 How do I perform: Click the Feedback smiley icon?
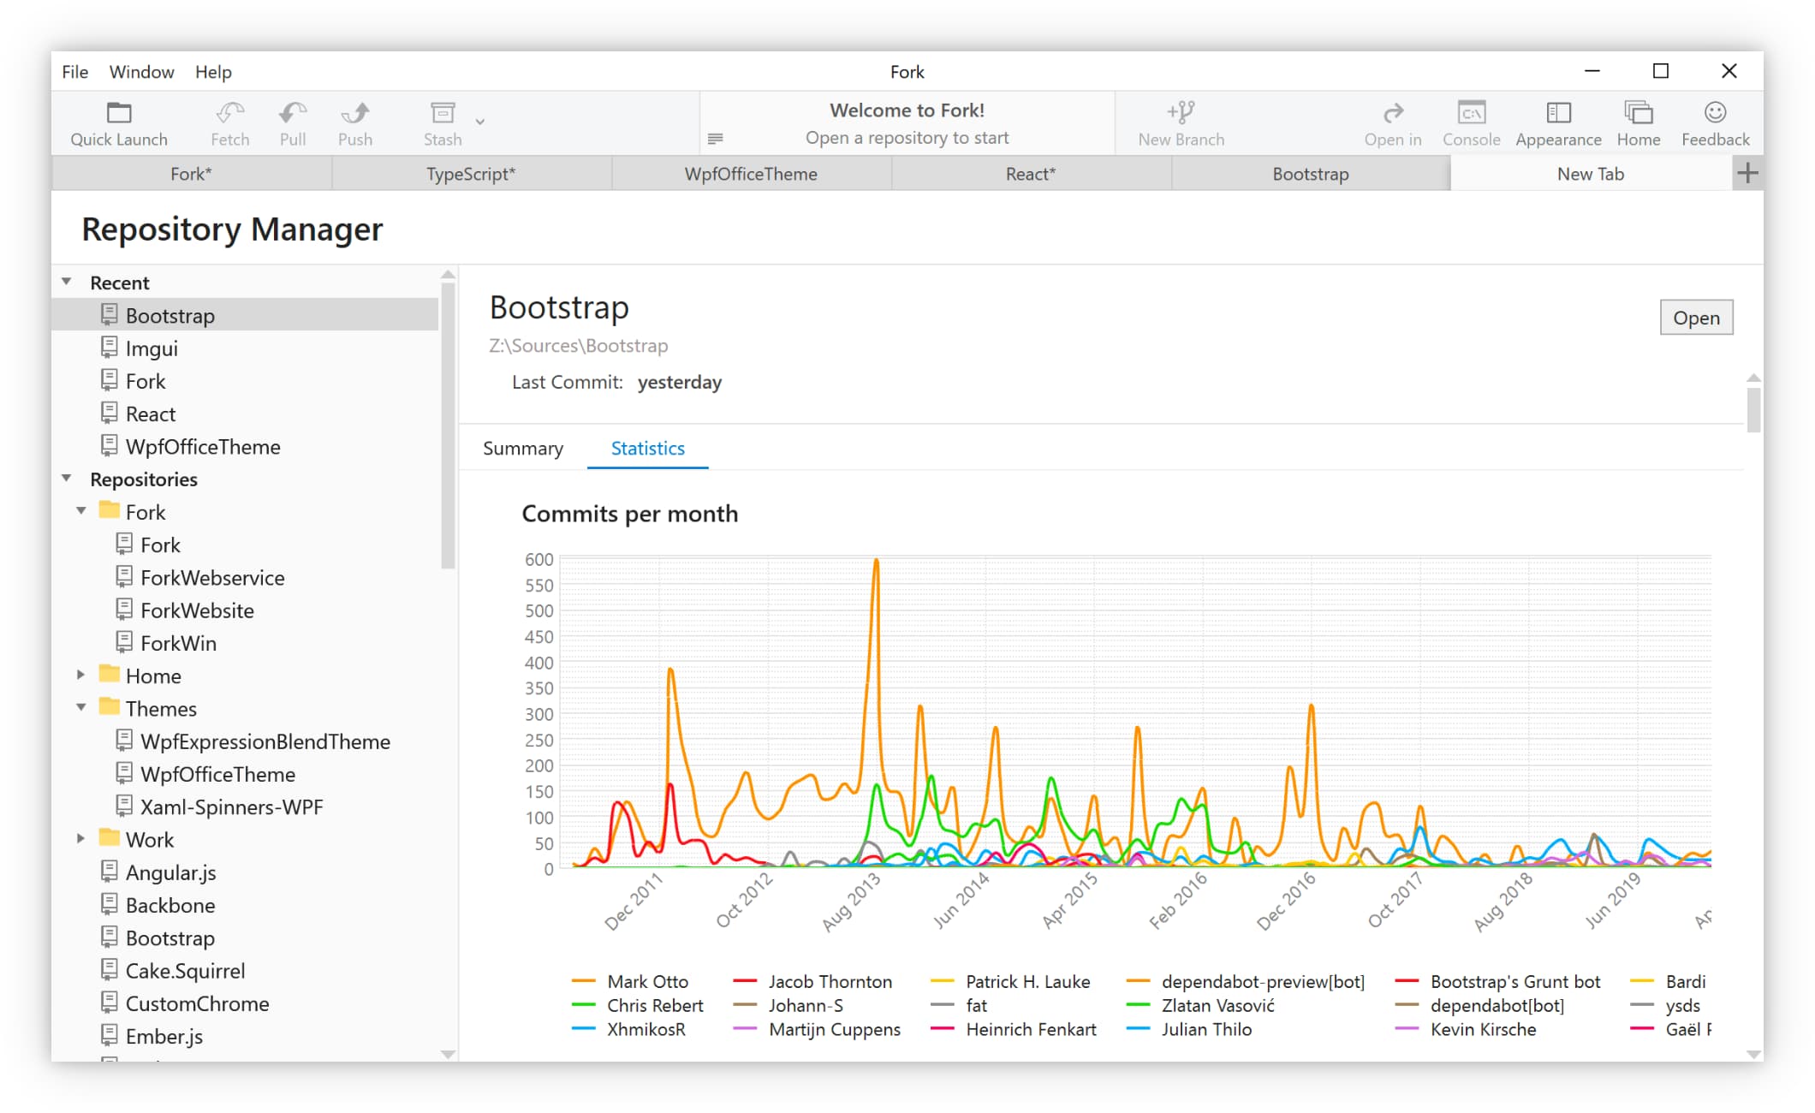pos(1715,113)
